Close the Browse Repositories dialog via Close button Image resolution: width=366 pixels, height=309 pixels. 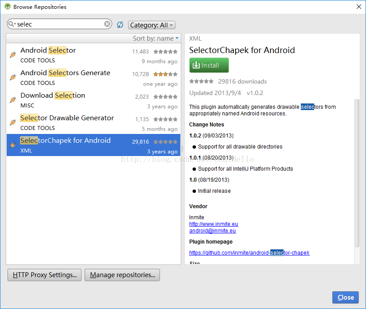click(x=346, y=298)
